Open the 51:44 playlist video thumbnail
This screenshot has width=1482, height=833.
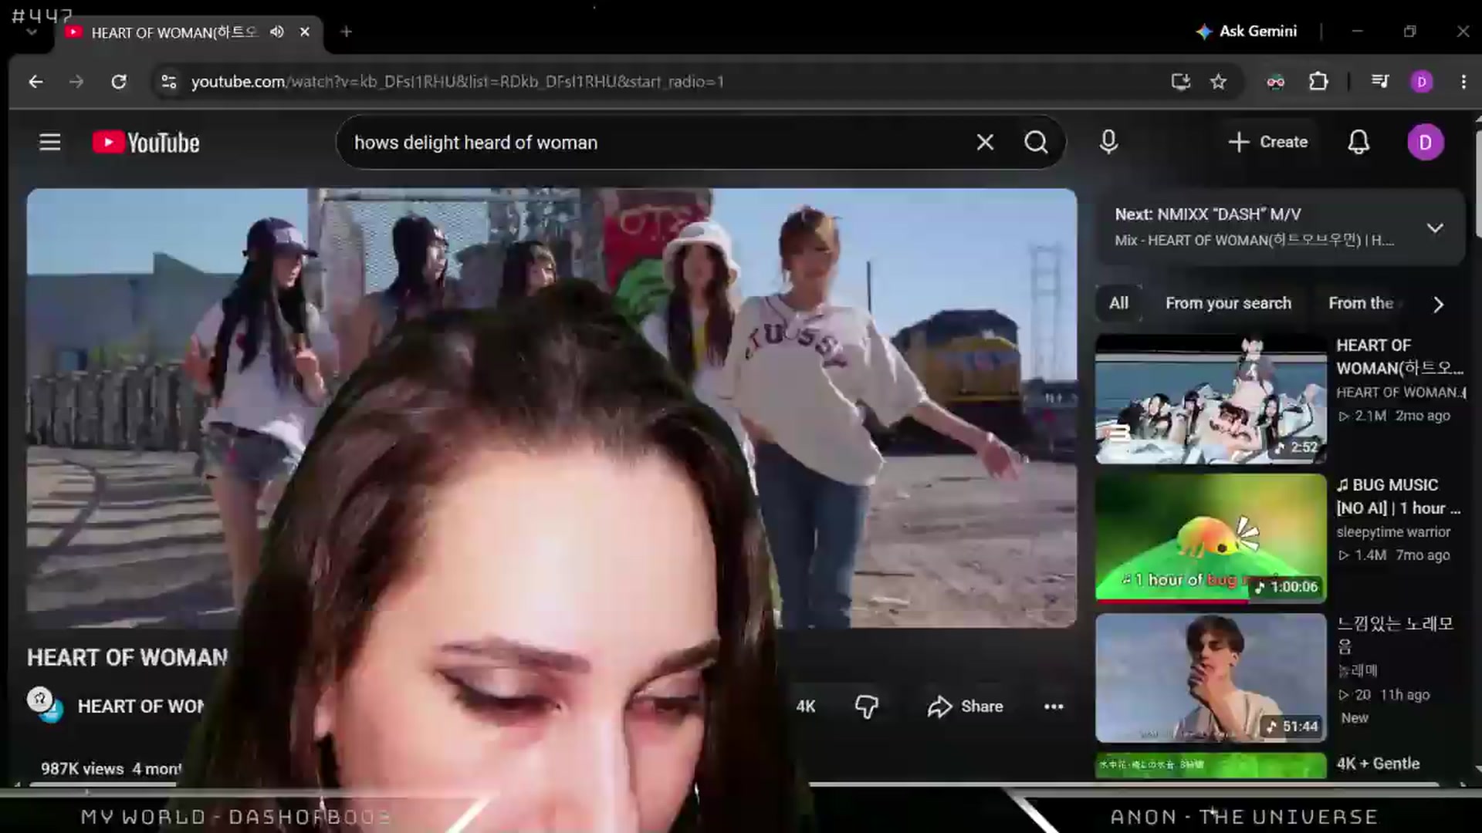pos(1210,677)
